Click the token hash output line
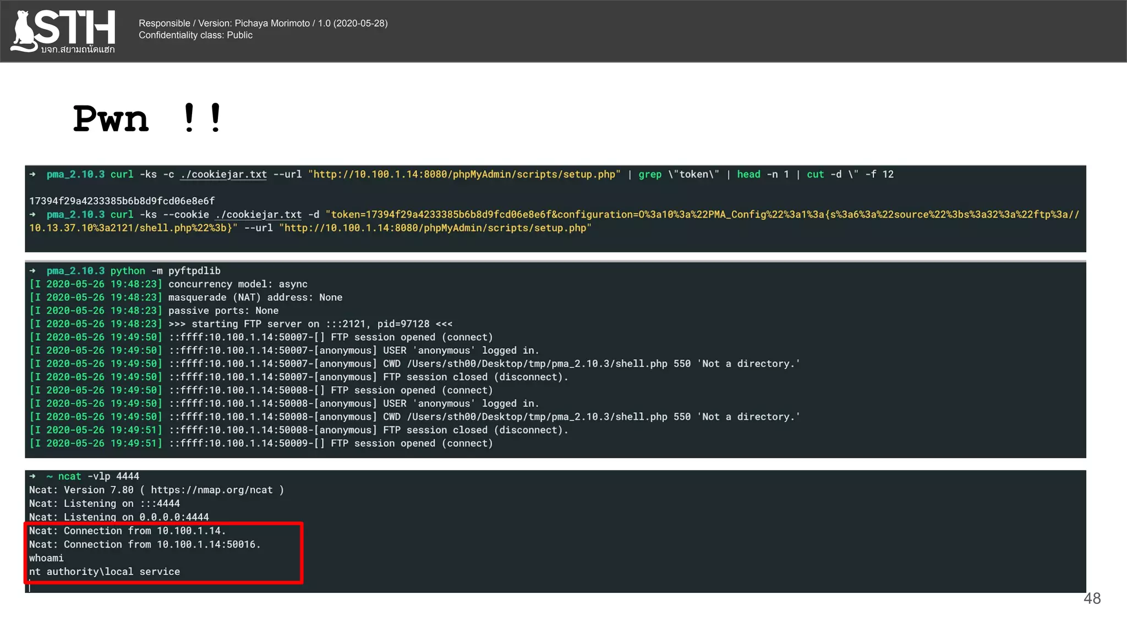The width and height of the screenshot is (1127, 633). (122, 201)
